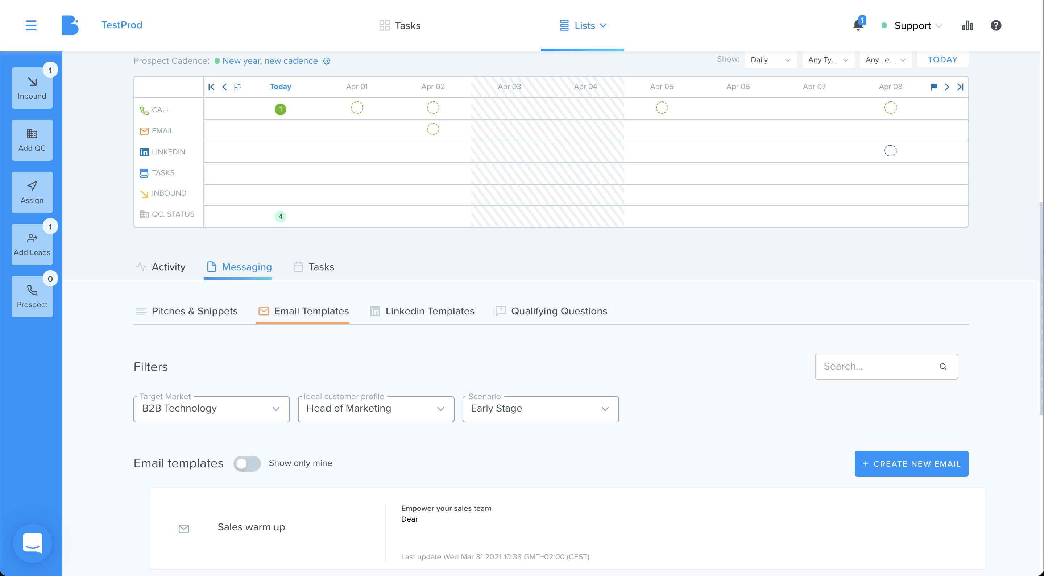Click the Today column header

tap(281, 87)
